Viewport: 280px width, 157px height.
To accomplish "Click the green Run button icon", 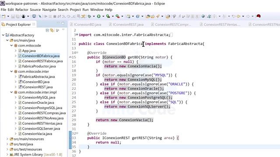I will pos(98,17).
